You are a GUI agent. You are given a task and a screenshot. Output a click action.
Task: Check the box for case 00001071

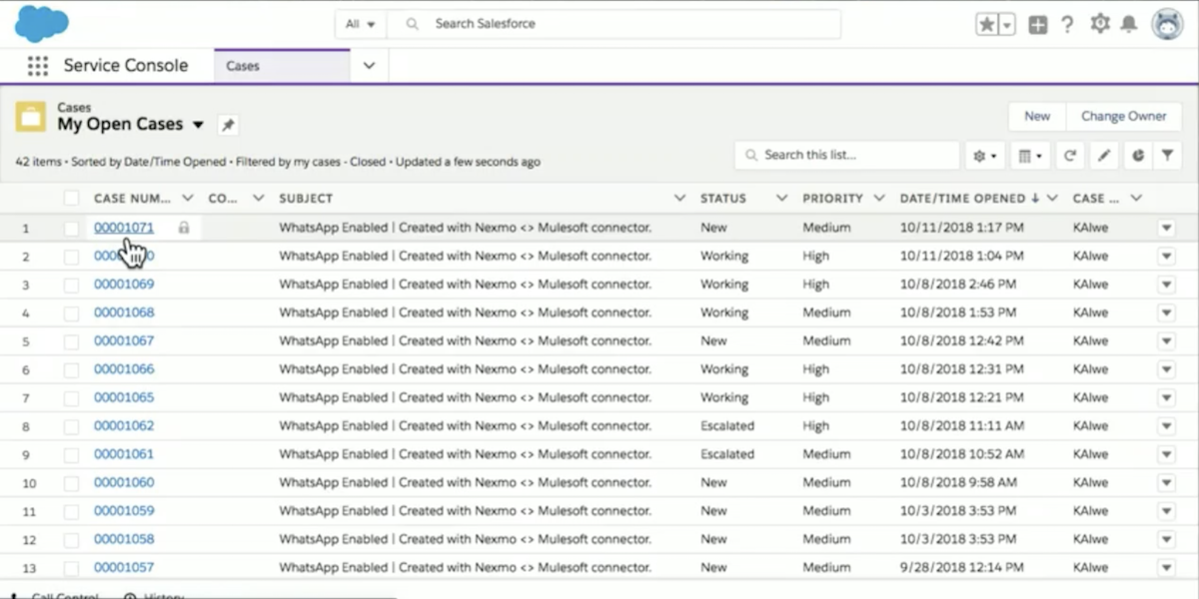pyautogui.click(x=71, y=229)
